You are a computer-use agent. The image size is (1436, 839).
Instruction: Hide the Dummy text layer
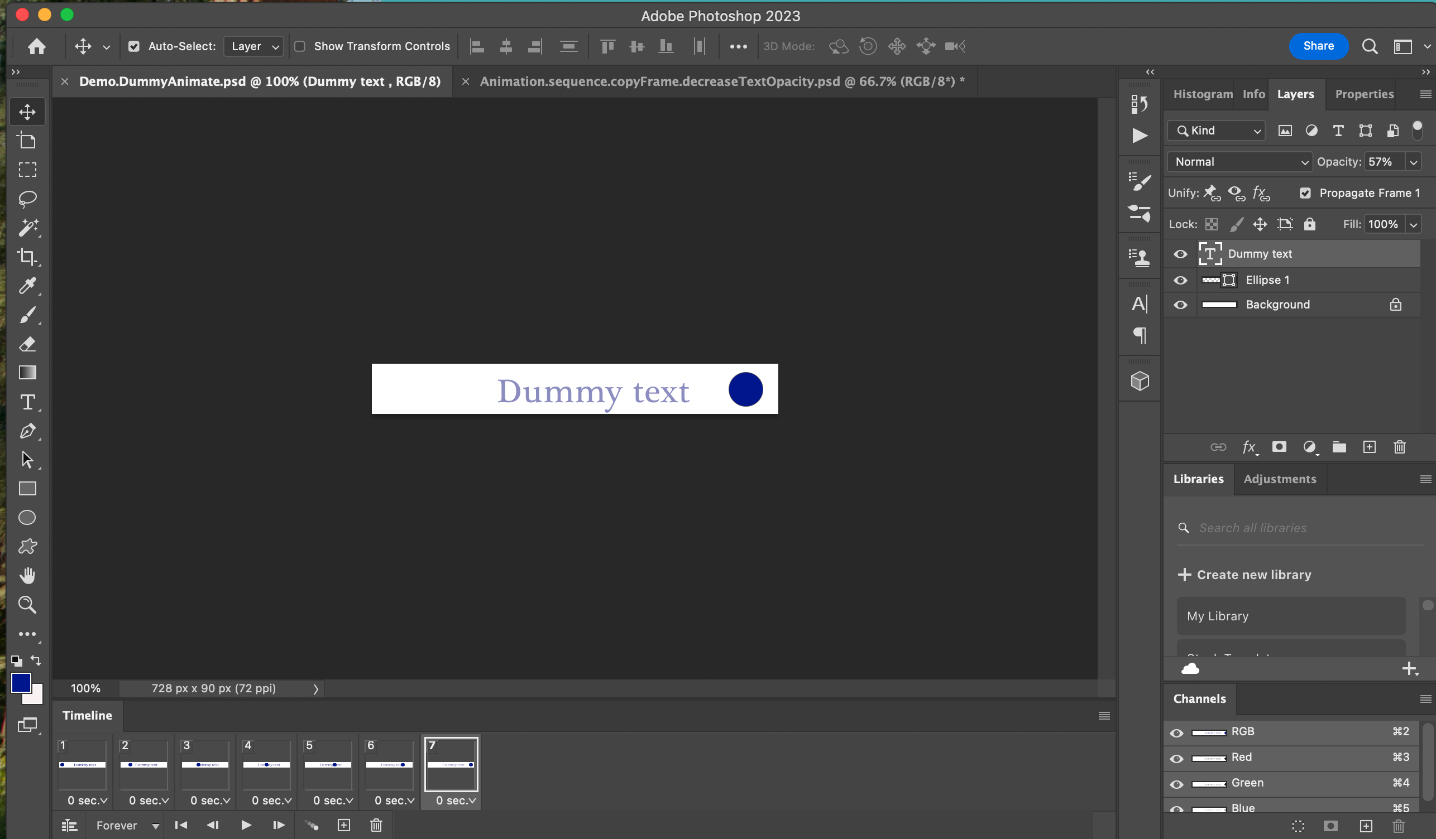pos(1180,254)
